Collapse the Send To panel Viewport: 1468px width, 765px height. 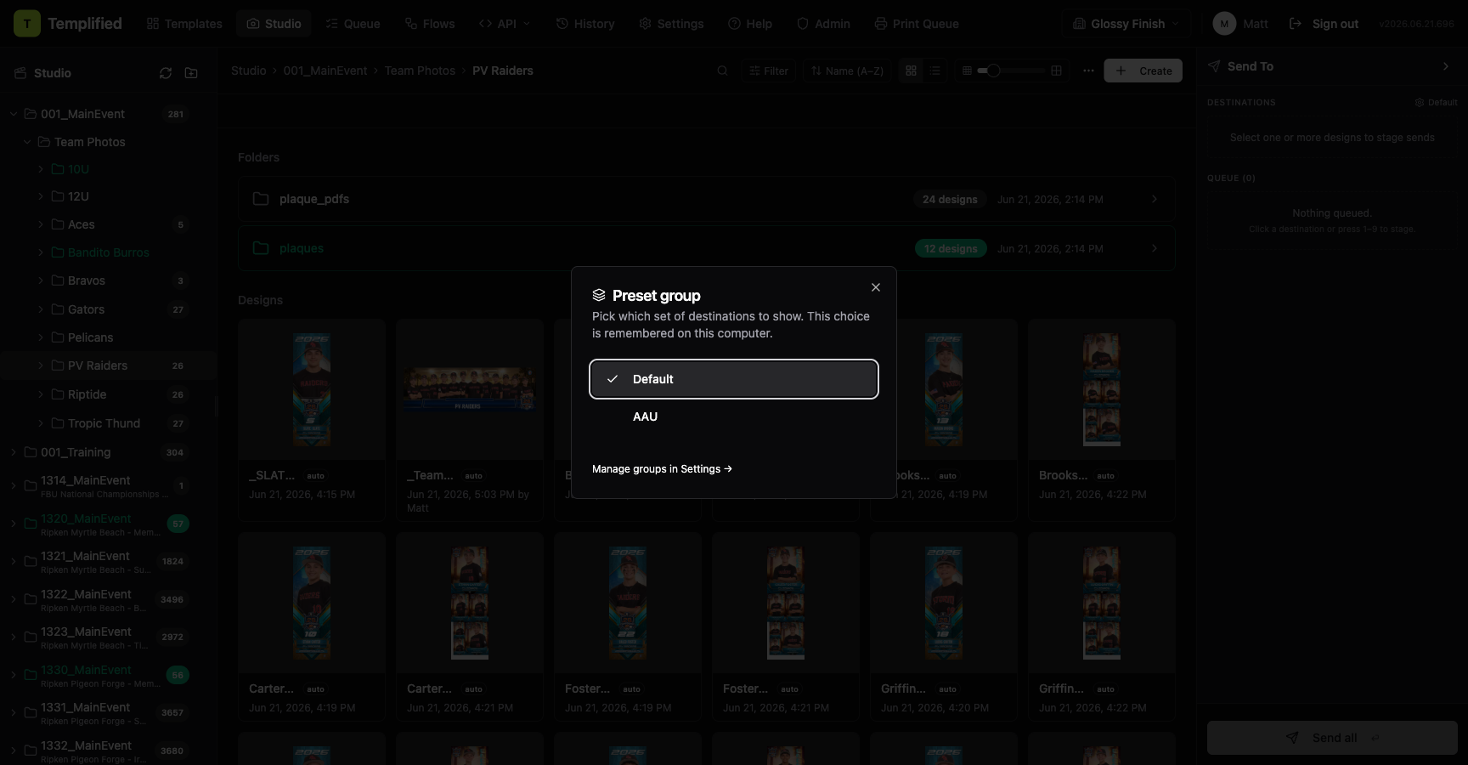pyautogui.click(x=1446, y=66)
